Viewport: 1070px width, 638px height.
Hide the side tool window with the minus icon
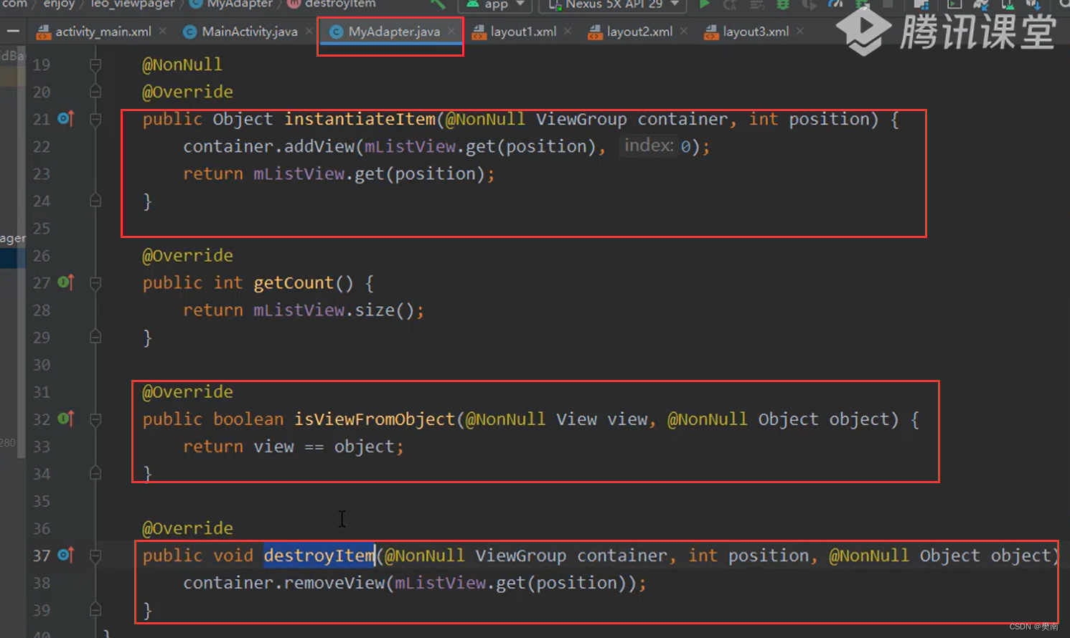coord(13,32)
